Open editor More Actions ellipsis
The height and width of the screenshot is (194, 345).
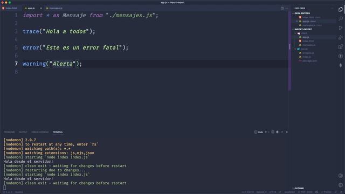[287, 8]
